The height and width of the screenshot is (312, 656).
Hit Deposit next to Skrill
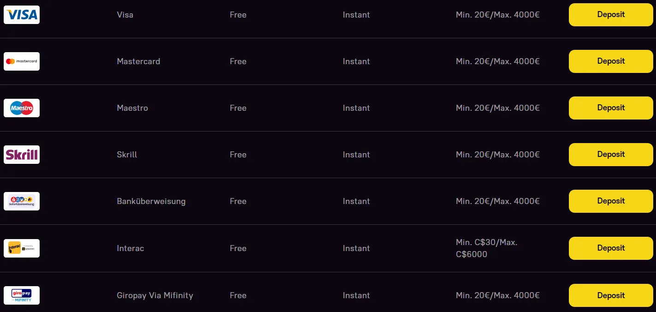point(610,155)
